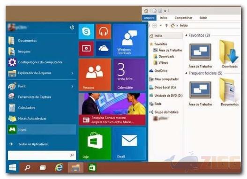This screenshot has height=179, width=247.
Task: Click the power button icon
Action: coord(72,27)
